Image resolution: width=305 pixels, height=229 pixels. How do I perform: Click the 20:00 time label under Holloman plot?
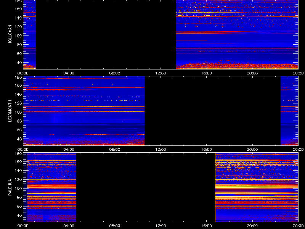coord(252,73)
